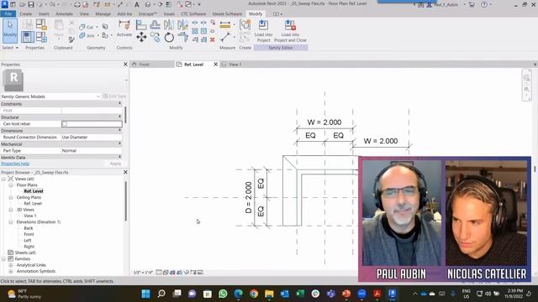Image resolution: width=538 pixels, height=302 pixels.
Task: Click the Edit Type button
Action: [x=114, y=96]
